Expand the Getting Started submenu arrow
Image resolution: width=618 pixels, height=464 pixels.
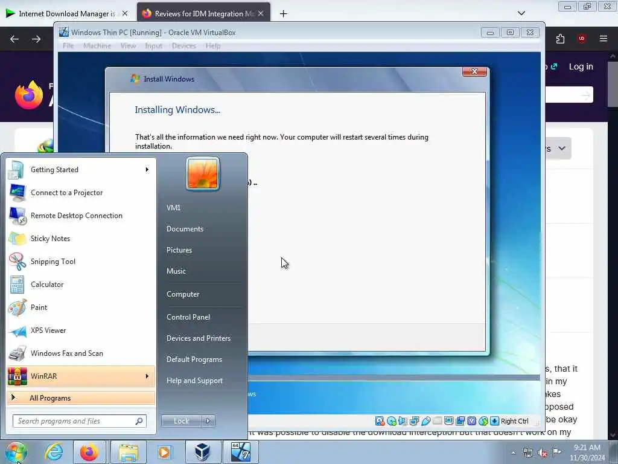tap(147, 170)
